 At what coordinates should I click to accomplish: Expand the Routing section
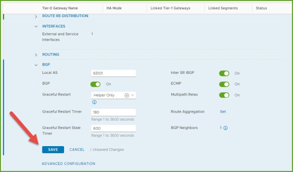pyautogui.click(x=36, y=55)
